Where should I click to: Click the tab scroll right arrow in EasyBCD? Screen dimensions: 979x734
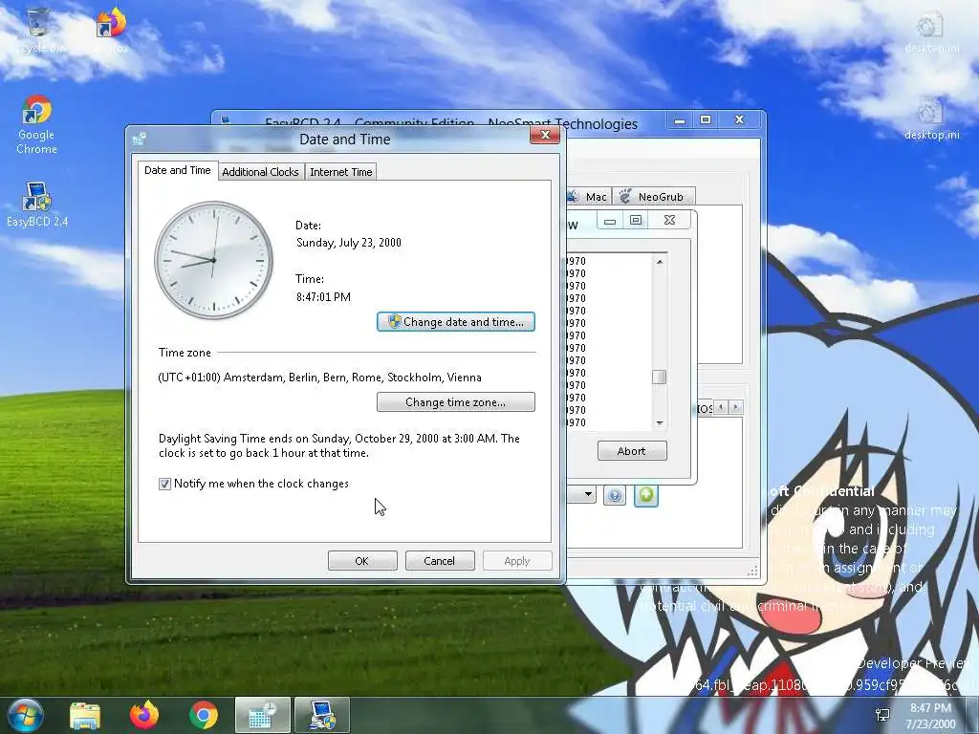click(x=735, y=407)
